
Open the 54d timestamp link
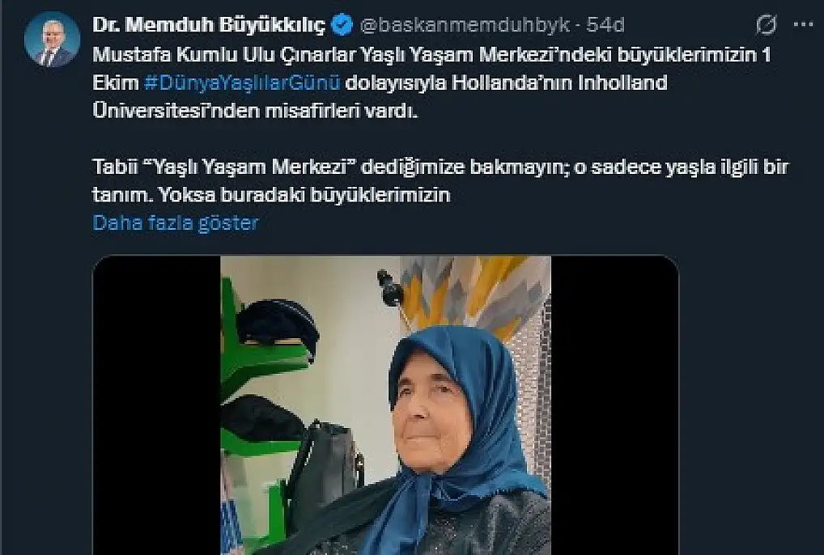pos(605,25)
